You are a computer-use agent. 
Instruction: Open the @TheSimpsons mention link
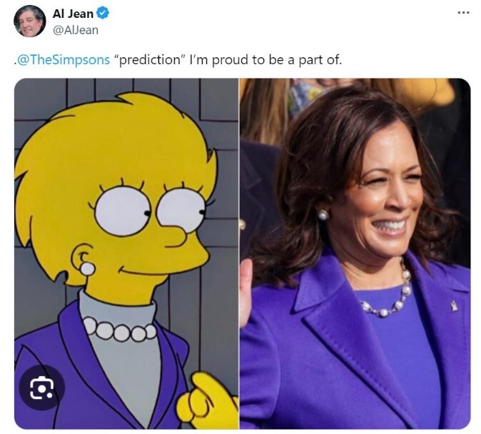(x=63, y=59)
